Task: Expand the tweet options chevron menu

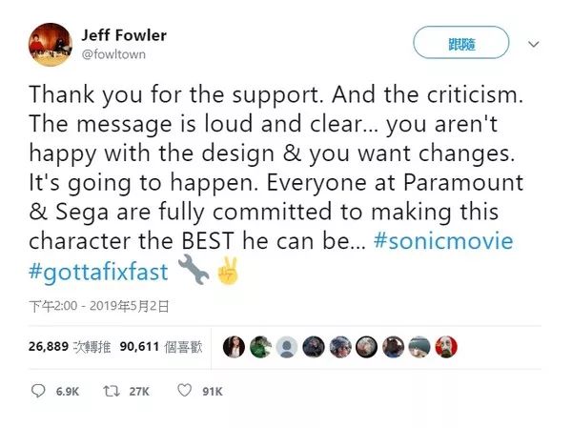Action: [534, 45]
